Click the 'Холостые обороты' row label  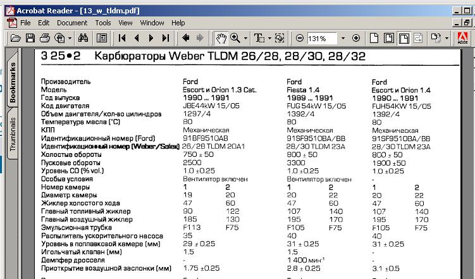point(71,155)
